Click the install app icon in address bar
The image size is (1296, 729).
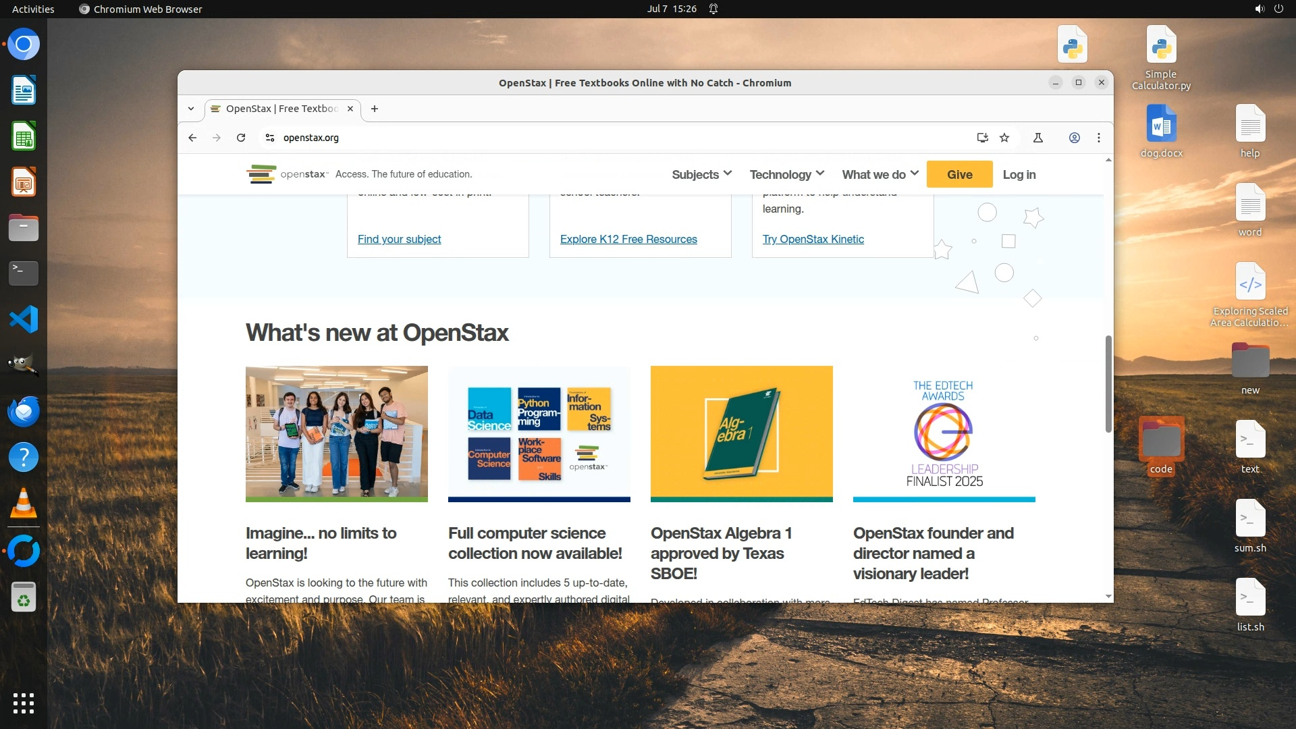tap(982, 138)
